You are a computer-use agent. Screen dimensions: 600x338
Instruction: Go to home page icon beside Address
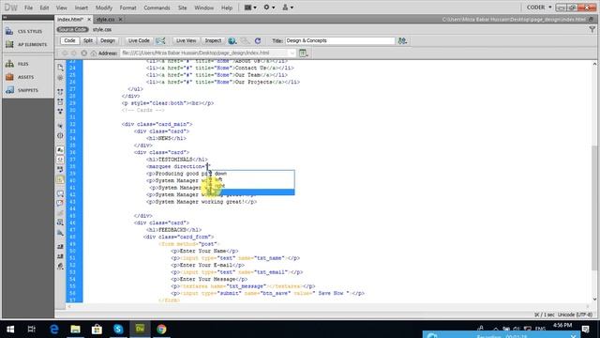point(94,53)
